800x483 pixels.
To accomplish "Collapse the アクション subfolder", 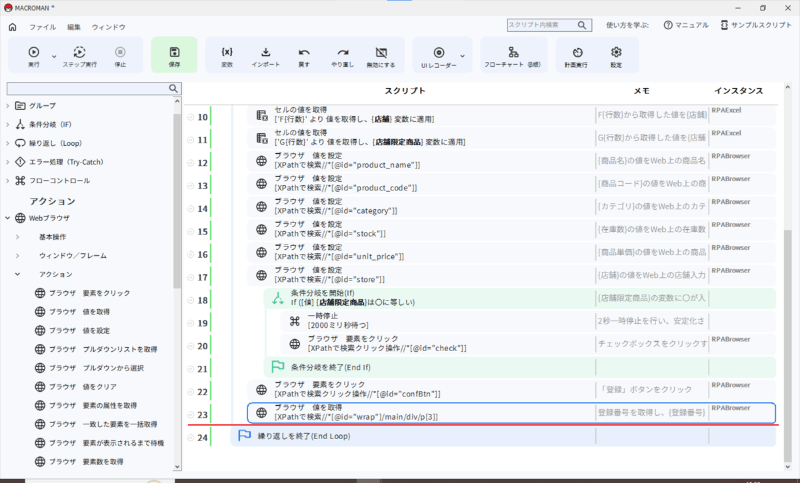I will 18,274.
